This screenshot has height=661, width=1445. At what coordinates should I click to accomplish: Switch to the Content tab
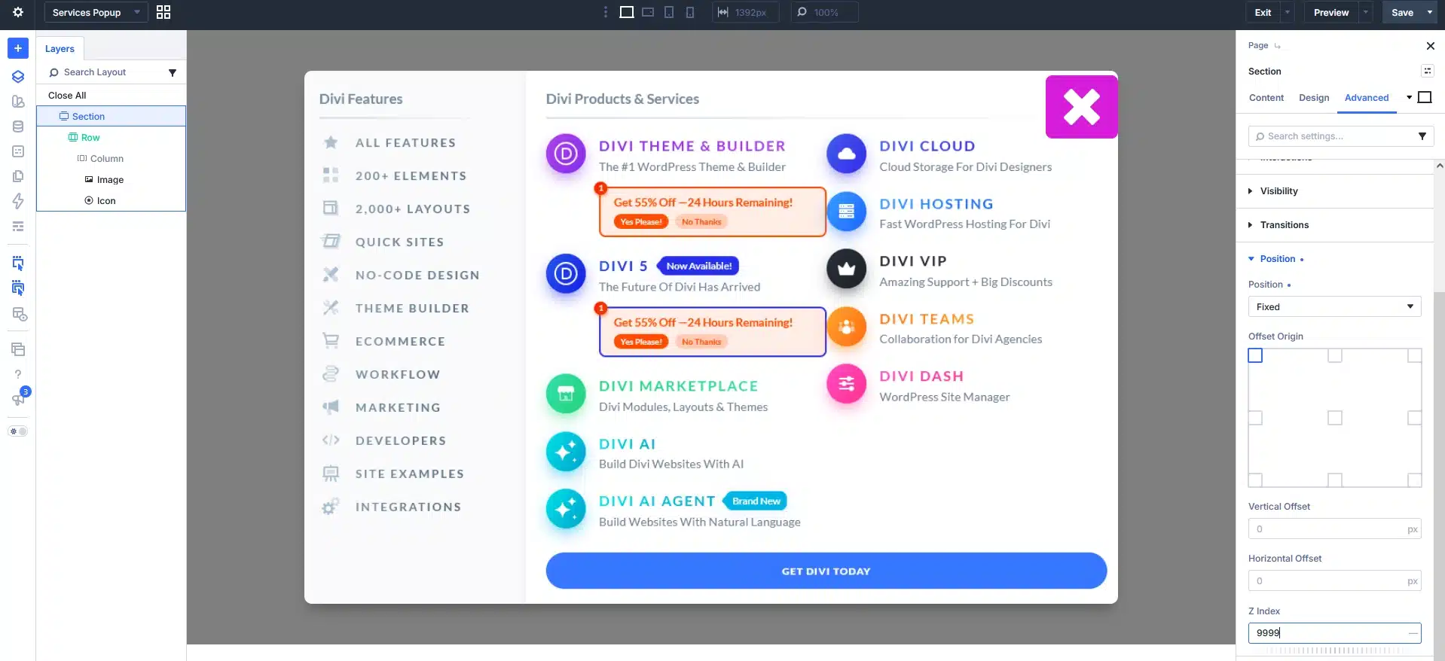[x=1266, y=98]
